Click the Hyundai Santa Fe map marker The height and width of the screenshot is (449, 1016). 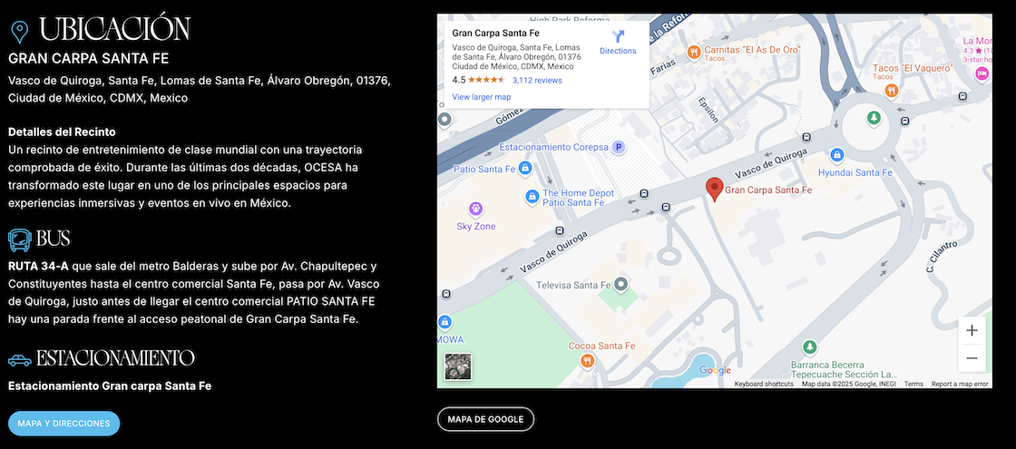837,154
